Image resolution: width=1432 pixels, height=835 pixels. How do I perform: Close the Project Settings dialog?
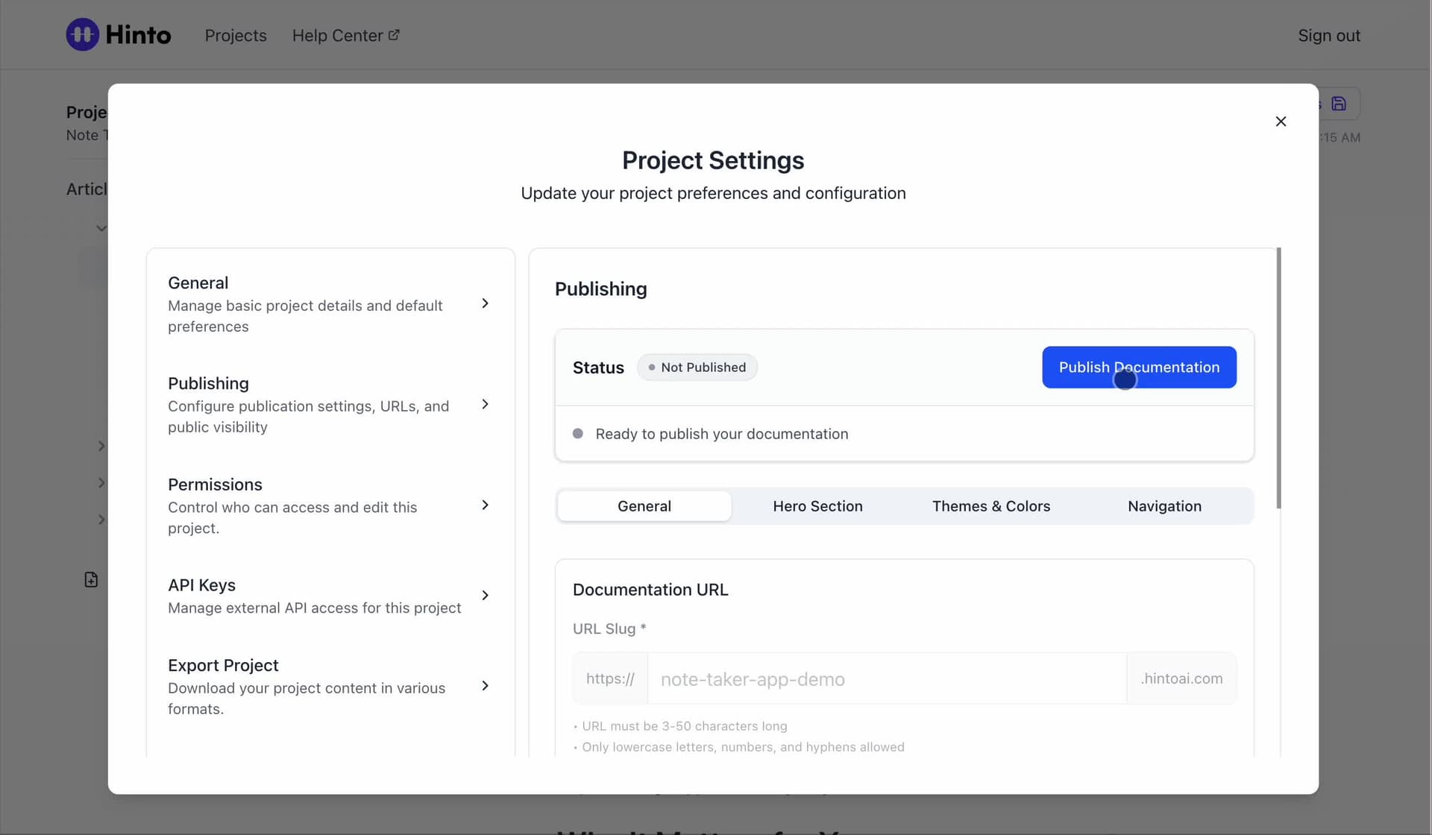point(1281,122)
